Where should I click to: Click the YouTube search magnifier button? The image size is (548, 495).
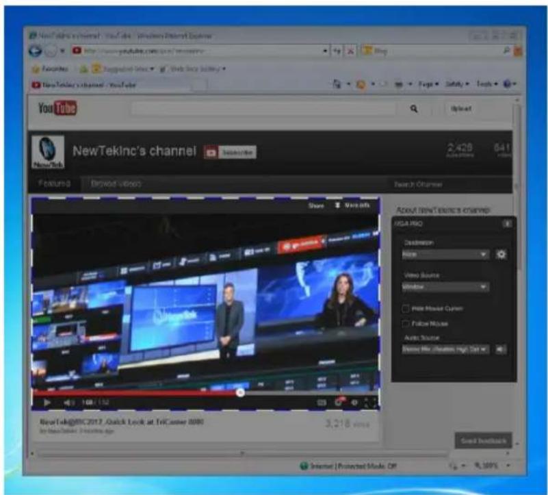click(414, 109)
